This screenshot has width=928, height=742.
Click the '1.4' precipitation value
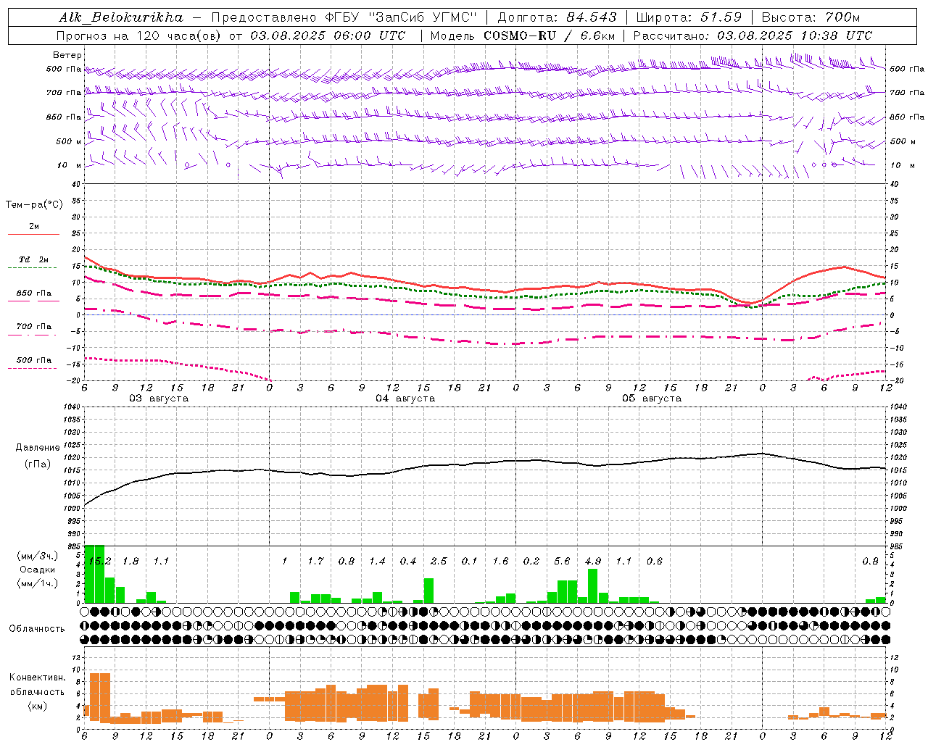[x=377, y=562]
